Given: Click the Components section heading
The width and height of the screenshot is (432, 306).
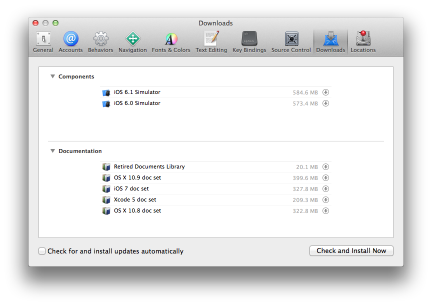Looking at the screenshot, I should pos(76,76).
